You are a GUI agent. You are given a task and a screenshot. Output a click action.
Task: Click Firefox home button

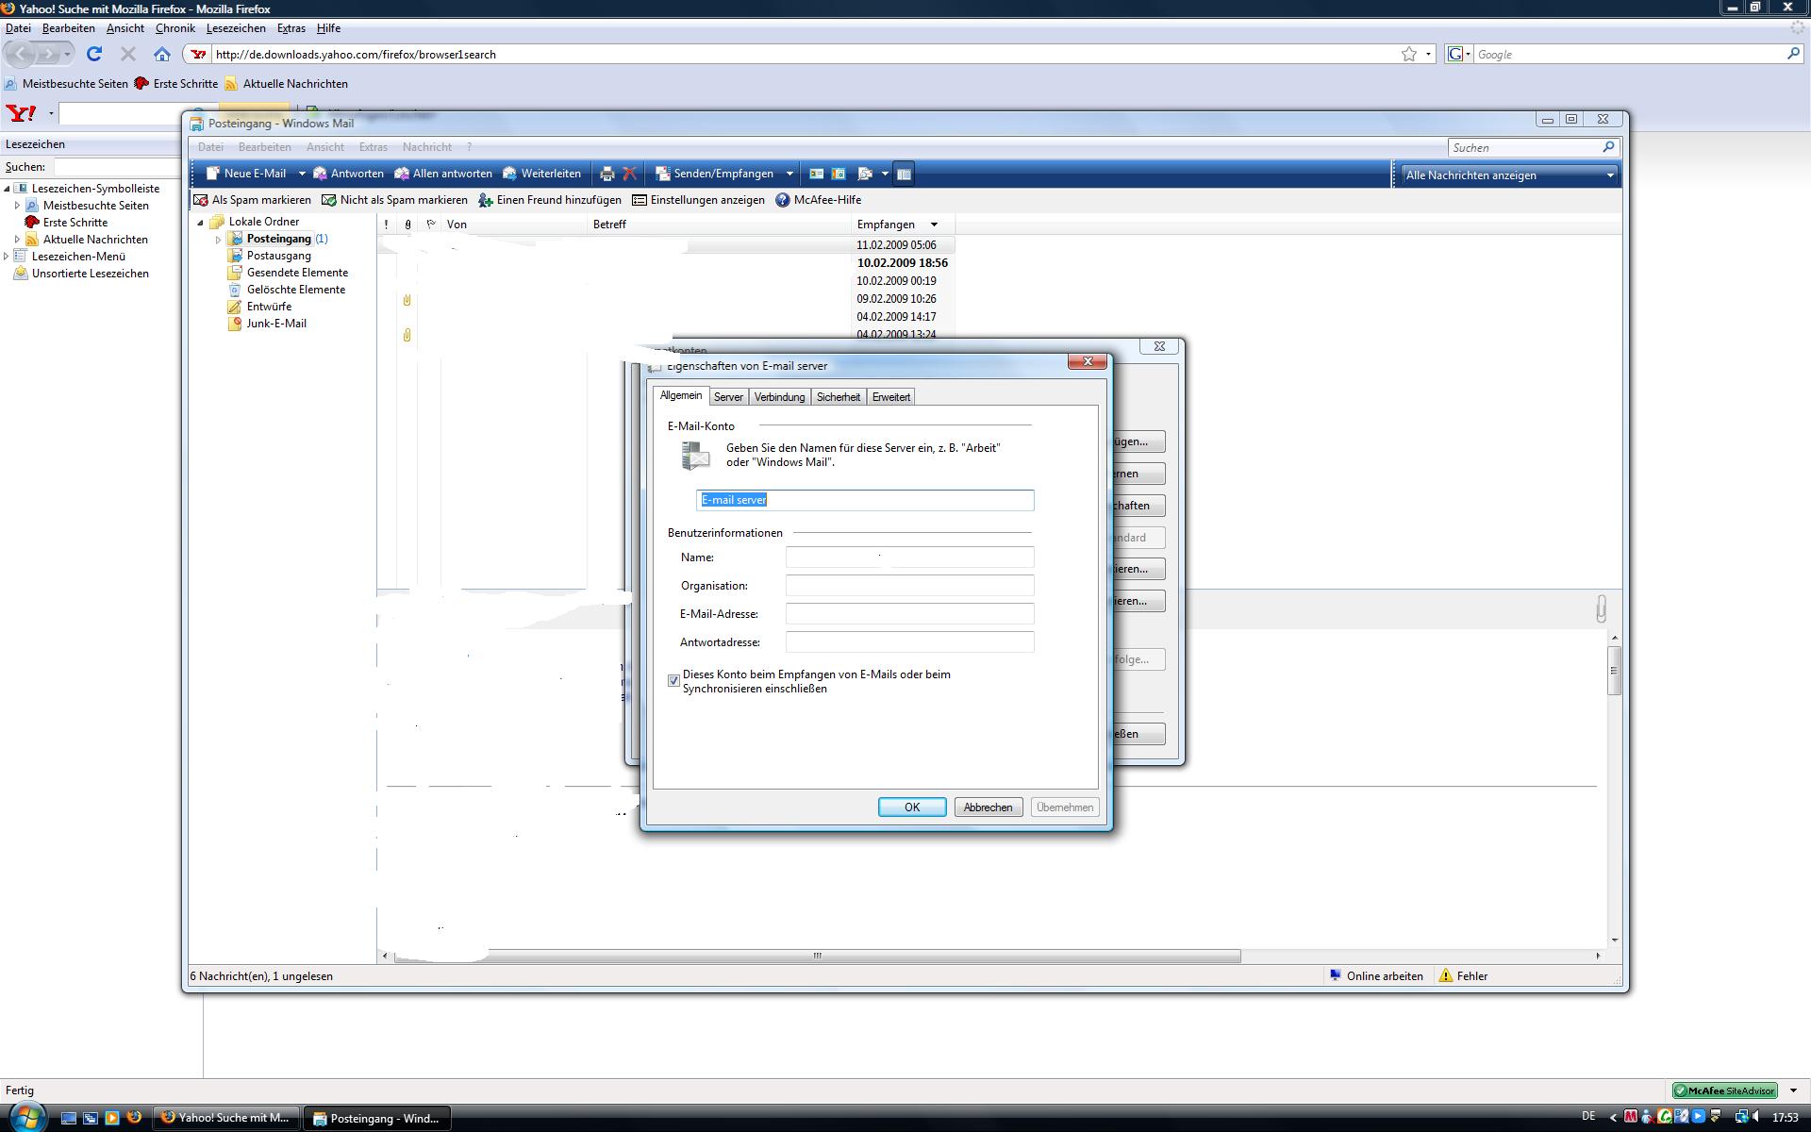click(162, 54)
